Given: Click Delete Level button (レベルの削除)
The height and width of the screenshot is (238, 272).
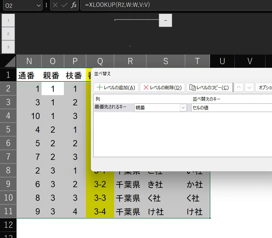Looking at the screenshot, I should (x=163, y=87).
